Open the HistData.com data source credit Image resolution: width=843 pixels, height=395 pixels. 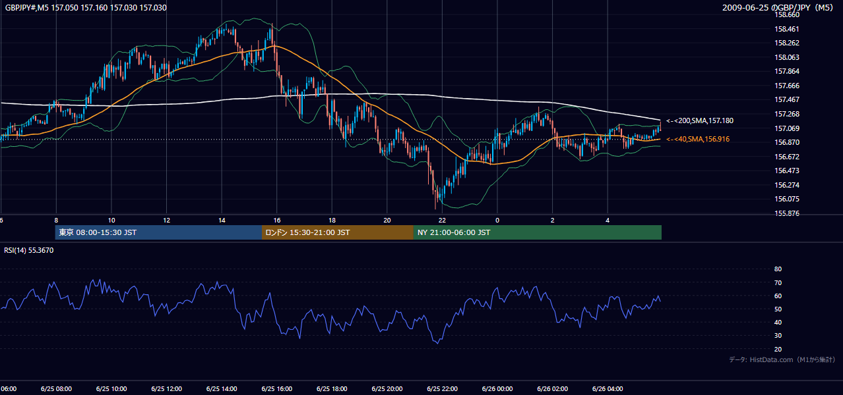(x=782, y=359)
